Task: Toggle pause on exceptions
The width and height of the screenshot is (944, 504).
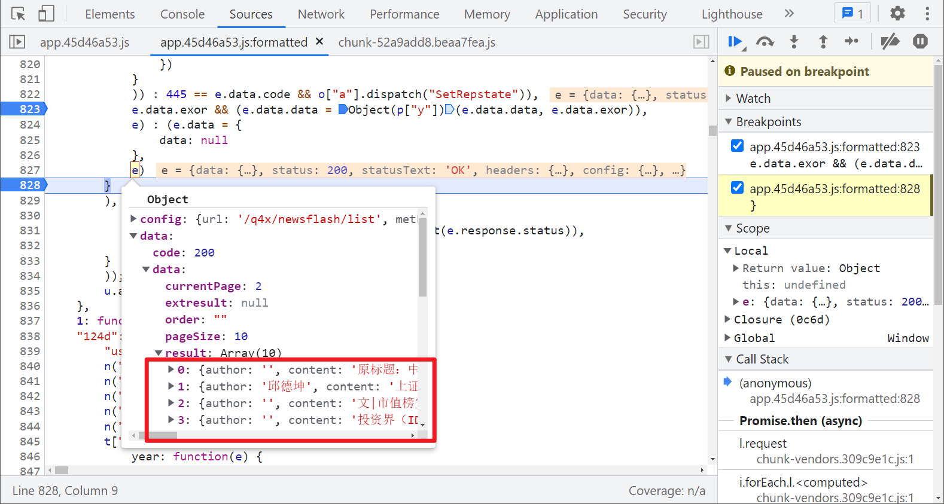Action: pos(920,42)
